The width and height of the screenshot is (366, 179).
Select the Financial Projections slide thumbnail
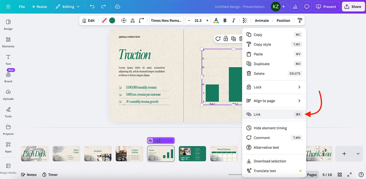pyautogui.click(x=224, y=153)
